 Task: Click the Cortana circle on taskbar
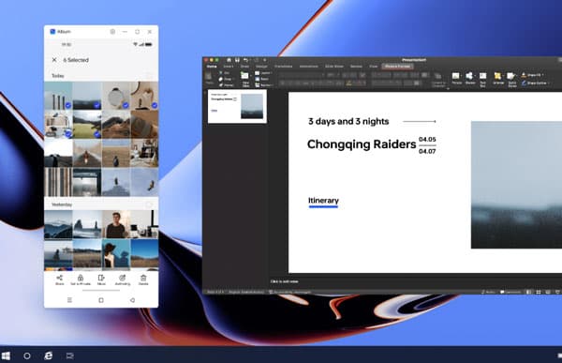(27, 355)
